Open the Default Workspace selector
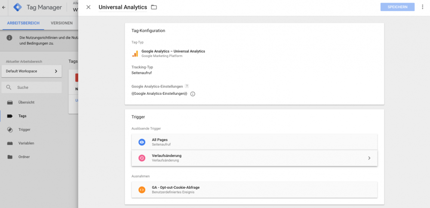Image resolution: width=430 pixels, height=208 pixels. tap(31, 71)
